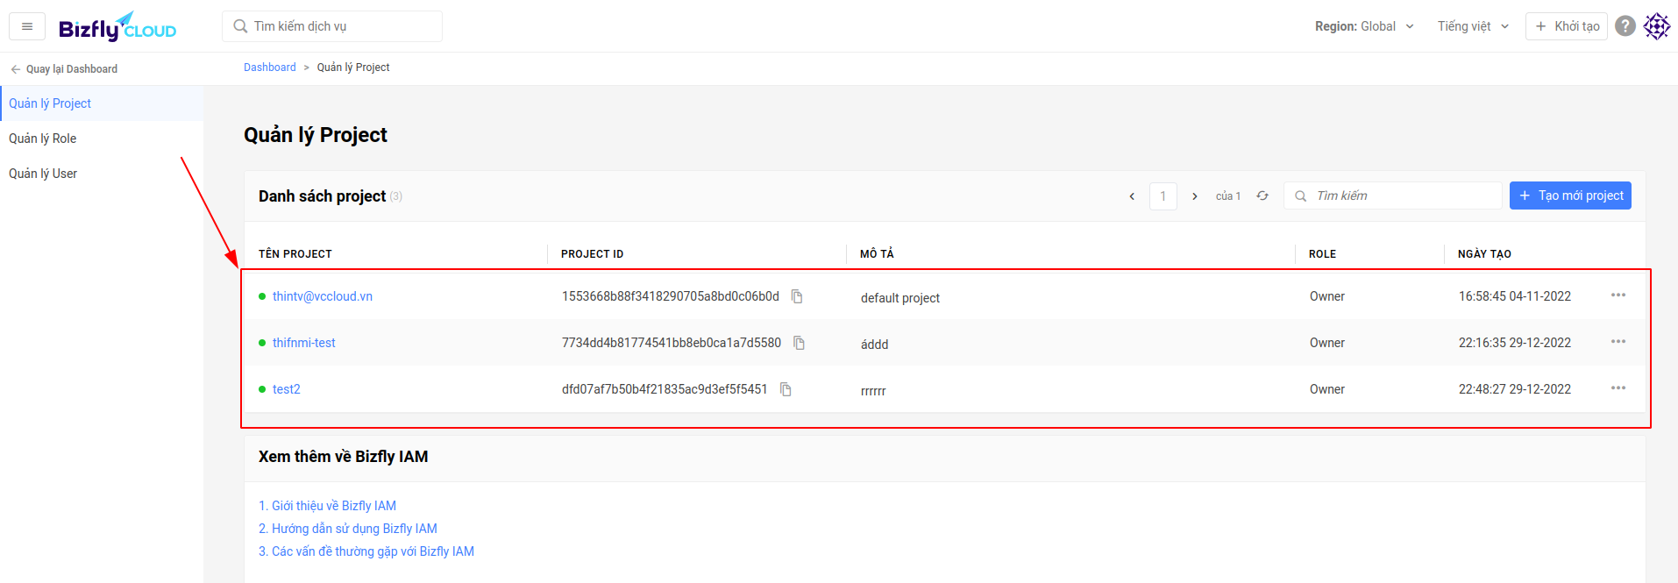Open the Khởi tạo create menu
Viewport: 1678px width, 583px height.
pos(1567,26)
